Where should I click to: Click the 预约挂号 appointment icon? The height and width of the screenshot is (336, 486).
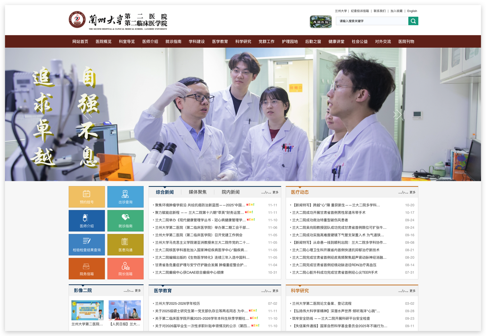coord(87,197)
